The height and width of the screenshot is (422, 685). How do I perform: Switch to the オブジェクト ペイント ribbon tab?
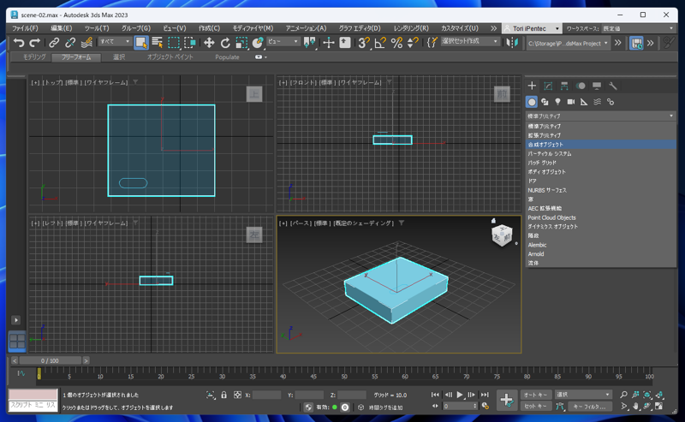tap(170, 57)
